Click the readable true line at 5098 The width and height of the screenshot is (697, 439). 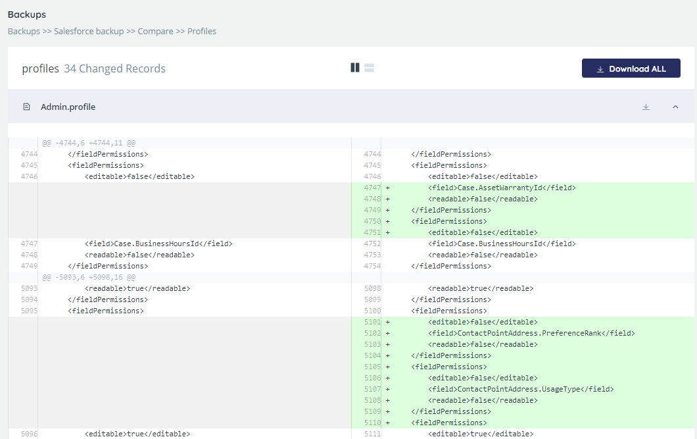(481, 289)
